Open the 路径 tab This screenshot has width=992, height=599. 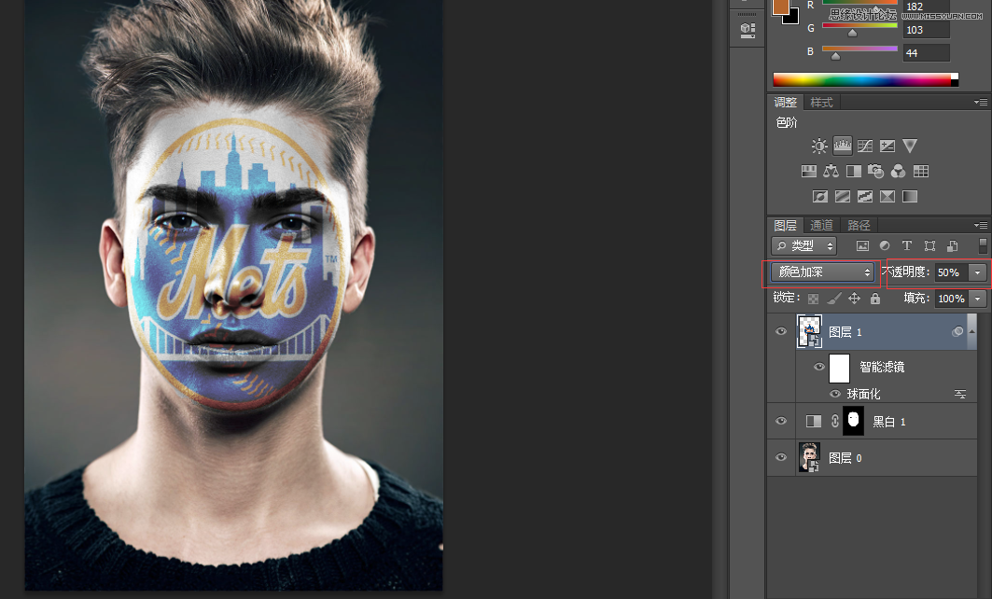tap(859, 225)
